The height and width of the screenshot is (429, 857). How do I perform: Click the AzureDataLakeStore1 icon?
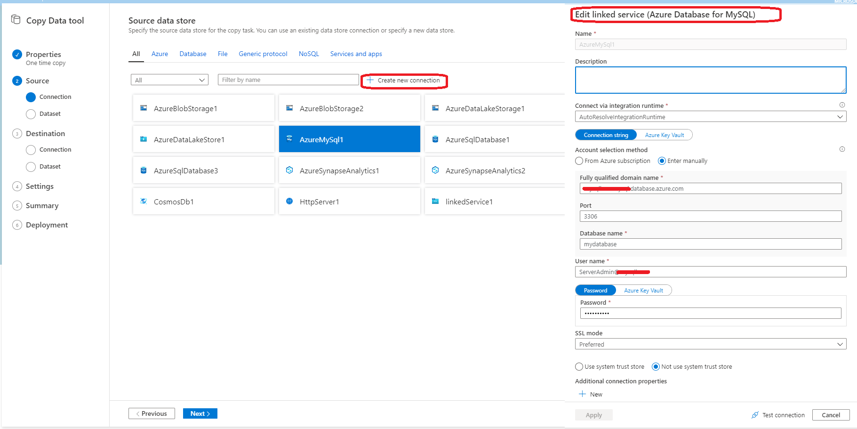tap(144, 139)
